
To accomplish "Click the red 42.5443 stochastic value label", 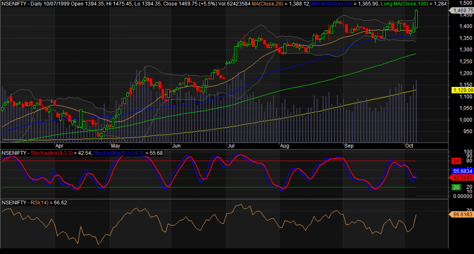I will (462, 178).
